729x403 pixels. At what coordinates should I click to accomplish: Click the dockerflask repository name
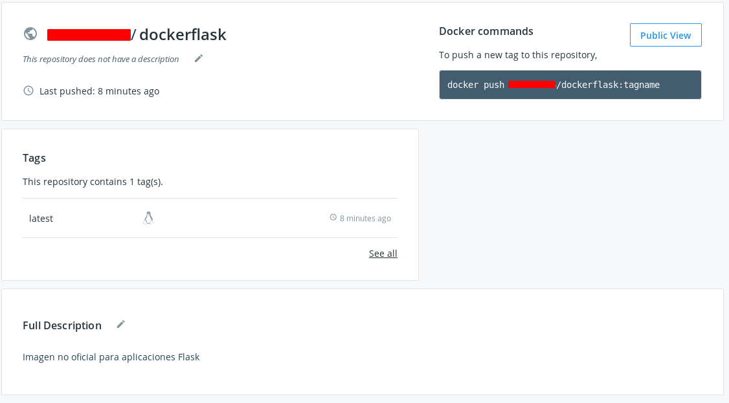(183, 34)
